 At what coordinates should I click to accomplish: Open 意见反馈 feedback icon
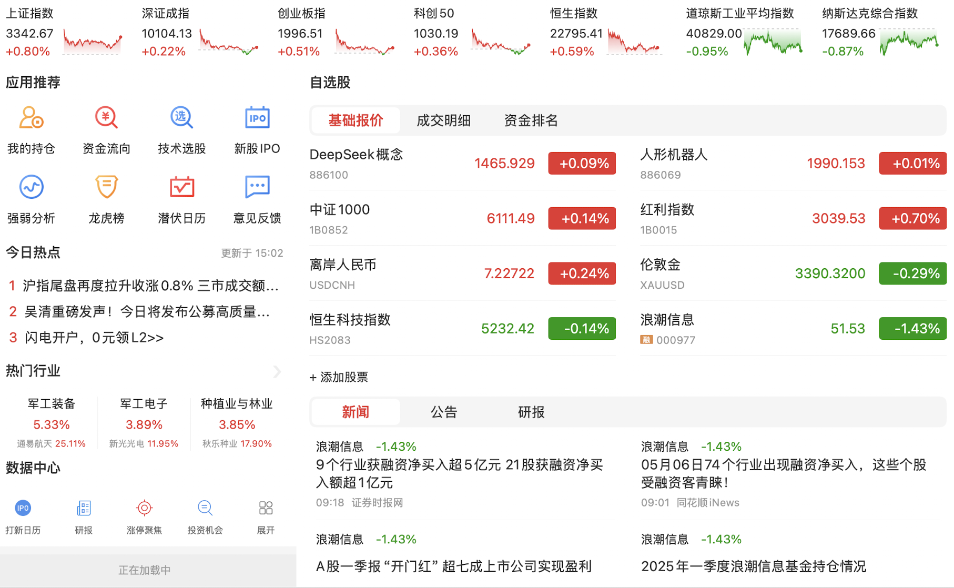(257, 187)
